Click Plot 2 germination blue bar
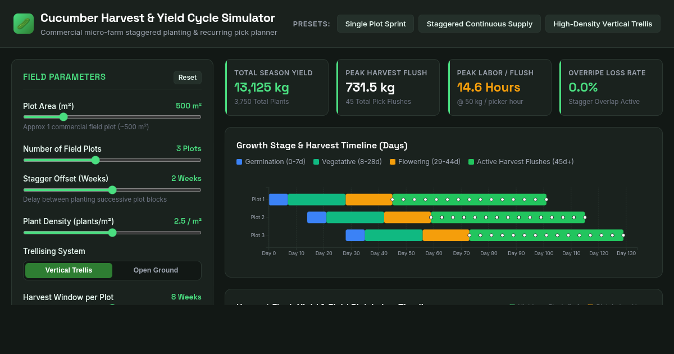The image size is (674, 354). point(317,217)
